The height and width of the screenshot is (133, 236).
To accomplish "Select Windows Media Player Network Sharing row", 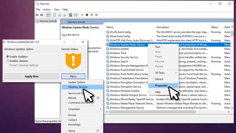I will click(168, 104).
